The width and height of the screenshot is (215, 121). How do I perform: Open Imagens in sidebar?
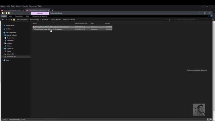tap(9, 43)
